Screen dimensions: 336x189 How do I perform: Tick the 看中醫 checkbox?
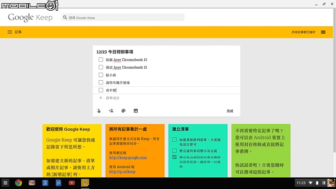point(101,90)
